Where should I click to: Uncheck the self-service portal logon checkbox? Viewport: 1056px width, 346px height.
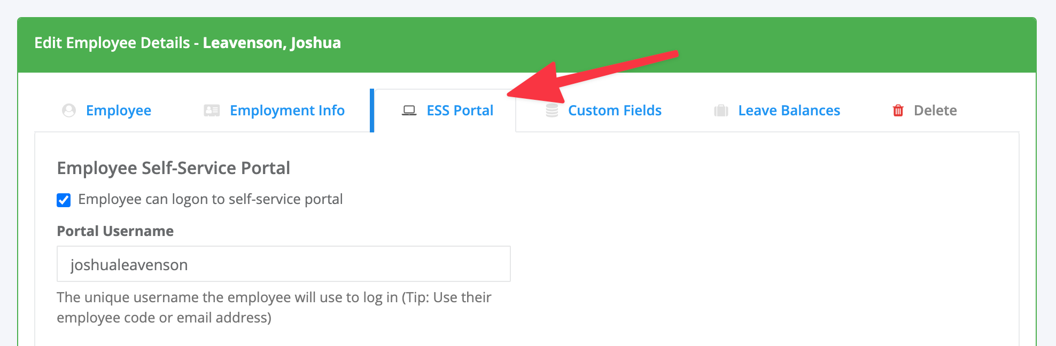click(x=64, y=200)
